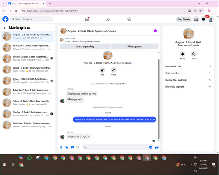
Task: Search in conversation using the magnifier icon
Action: pyautogui.click(x=194, y=54)
